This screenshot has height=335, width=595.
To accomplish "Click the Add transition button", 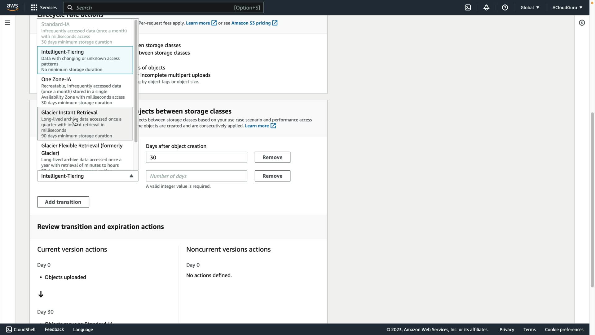I will click(63, 202).
